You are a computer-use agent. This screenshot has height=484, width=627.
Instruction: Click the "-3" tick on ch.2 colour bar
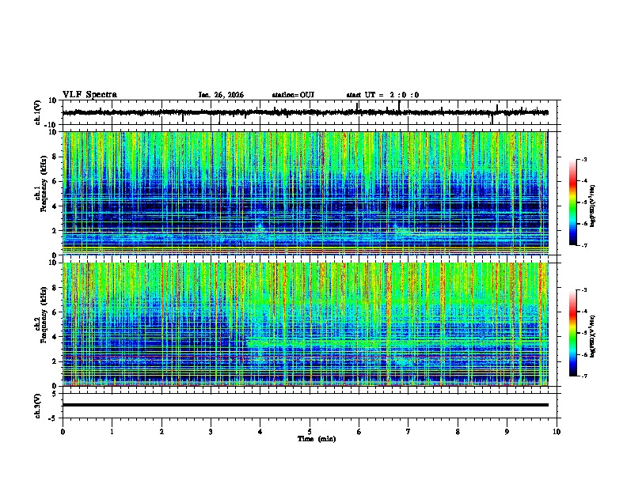click(x=583, y=290)
